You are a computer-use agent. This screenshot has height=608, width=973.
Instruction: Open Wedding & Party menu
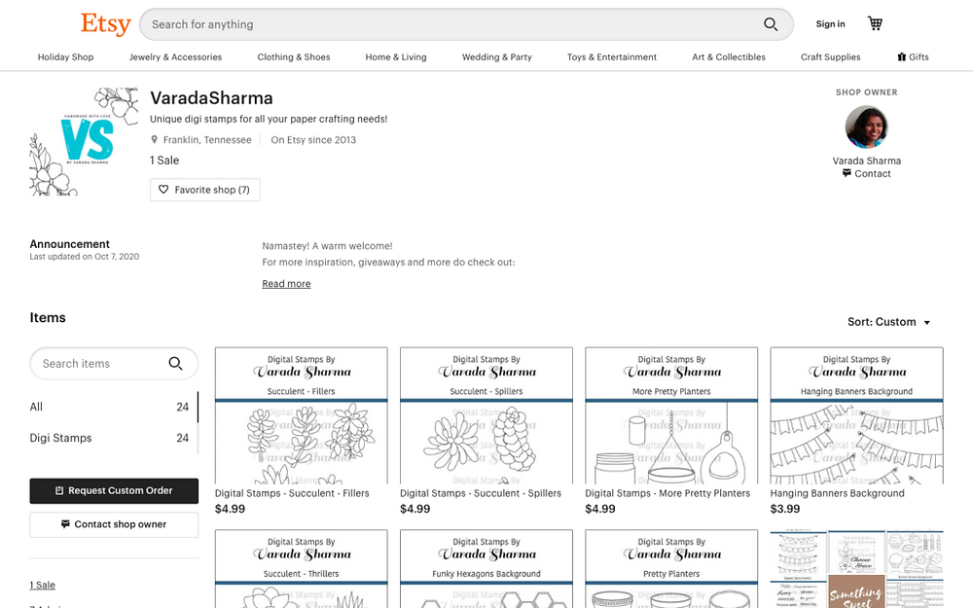(x=497, y=57)
